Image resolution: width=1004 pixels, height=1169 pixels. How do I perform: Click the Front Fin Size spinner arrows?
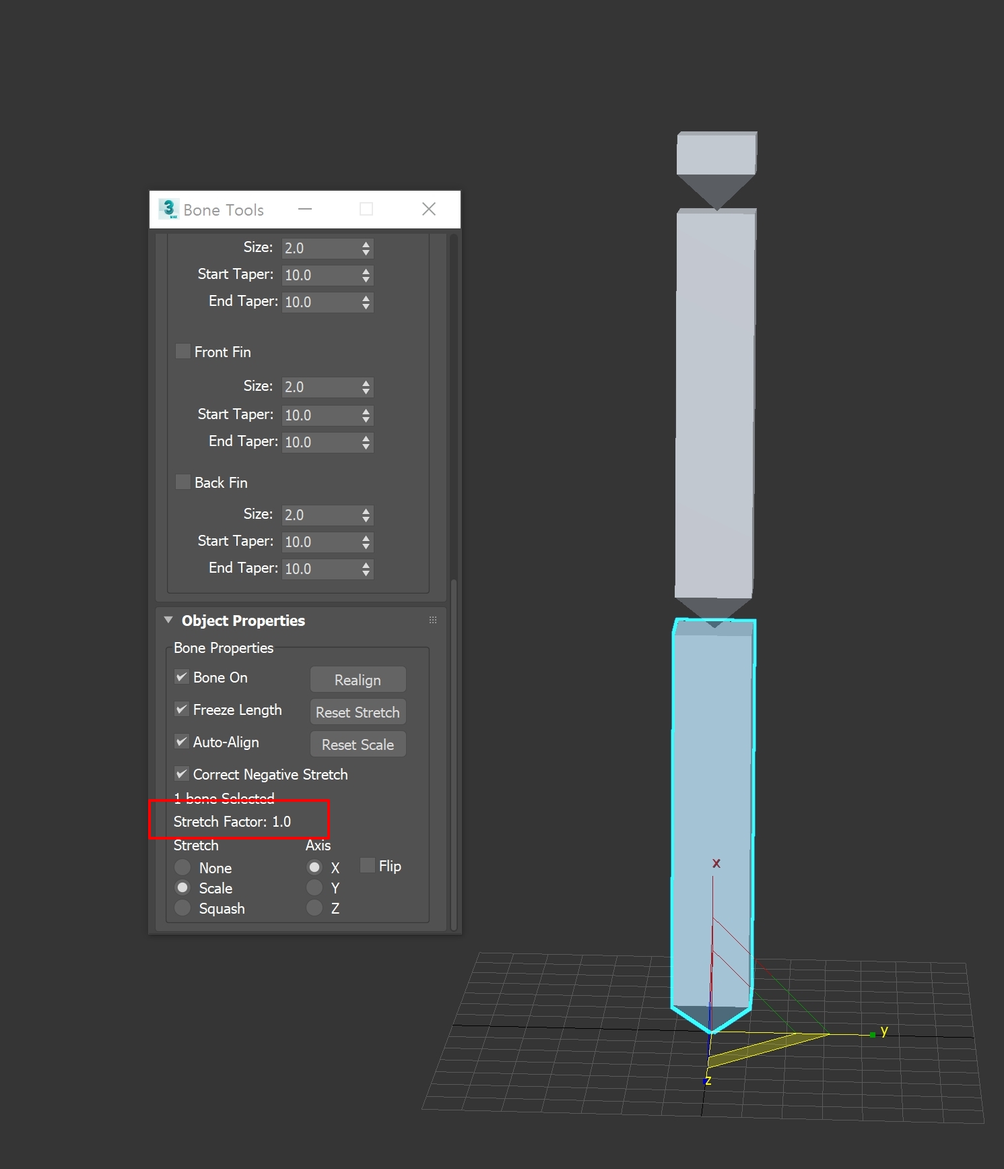tap(366, 387)
